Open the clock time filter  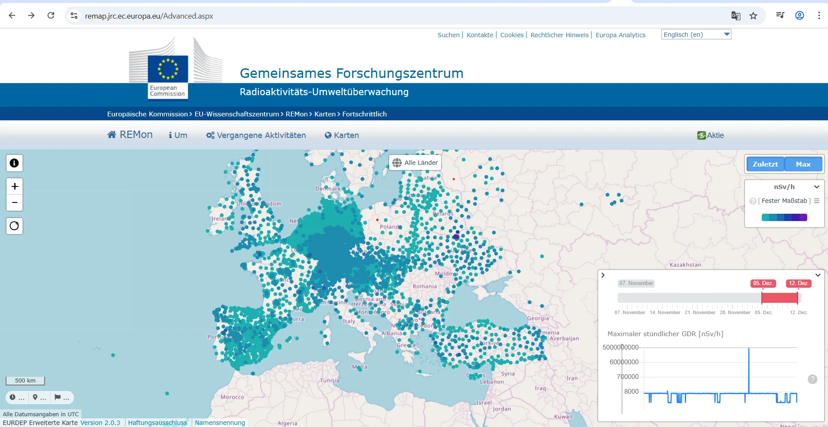coord(17,397)
